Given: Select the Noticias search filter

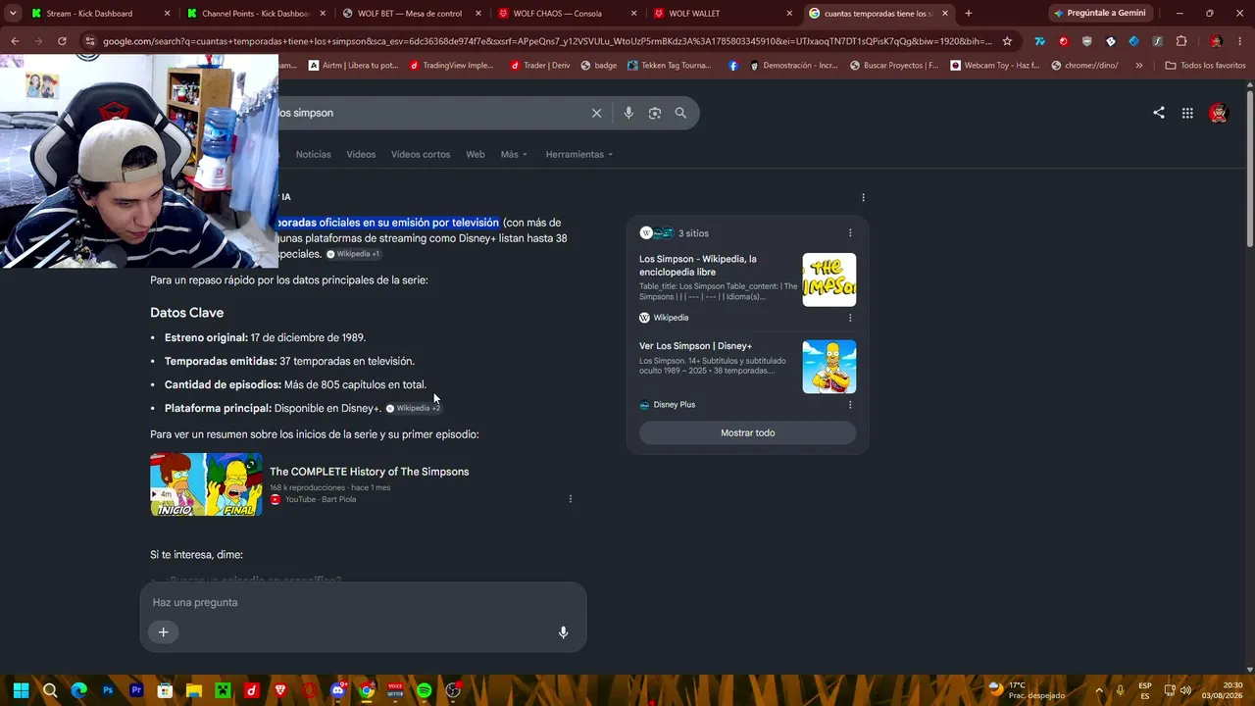Looking at the screenshot, I should (314, 154).
